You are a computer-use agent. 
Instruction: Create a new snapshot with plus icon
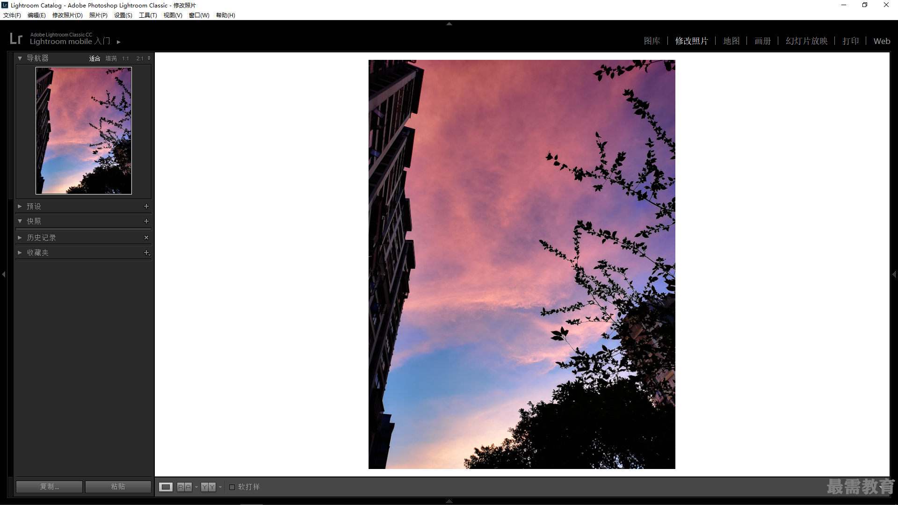pos(146,221)
